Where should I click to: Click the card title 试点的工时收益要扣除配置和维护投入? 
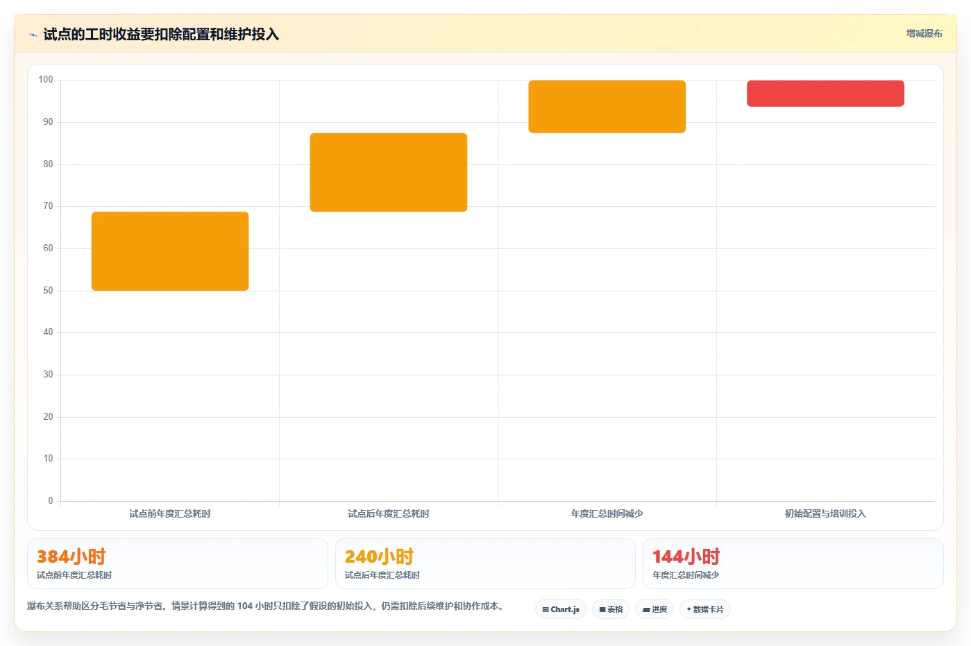click(x=161, y=35)
